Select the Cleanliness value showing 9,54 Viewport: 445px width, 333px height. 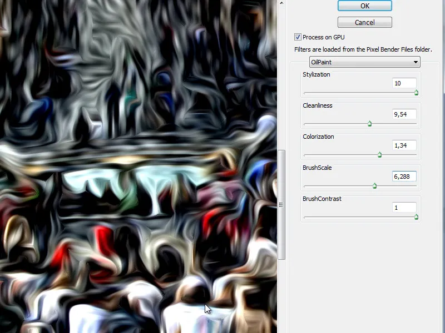click(x=404, y=114)
